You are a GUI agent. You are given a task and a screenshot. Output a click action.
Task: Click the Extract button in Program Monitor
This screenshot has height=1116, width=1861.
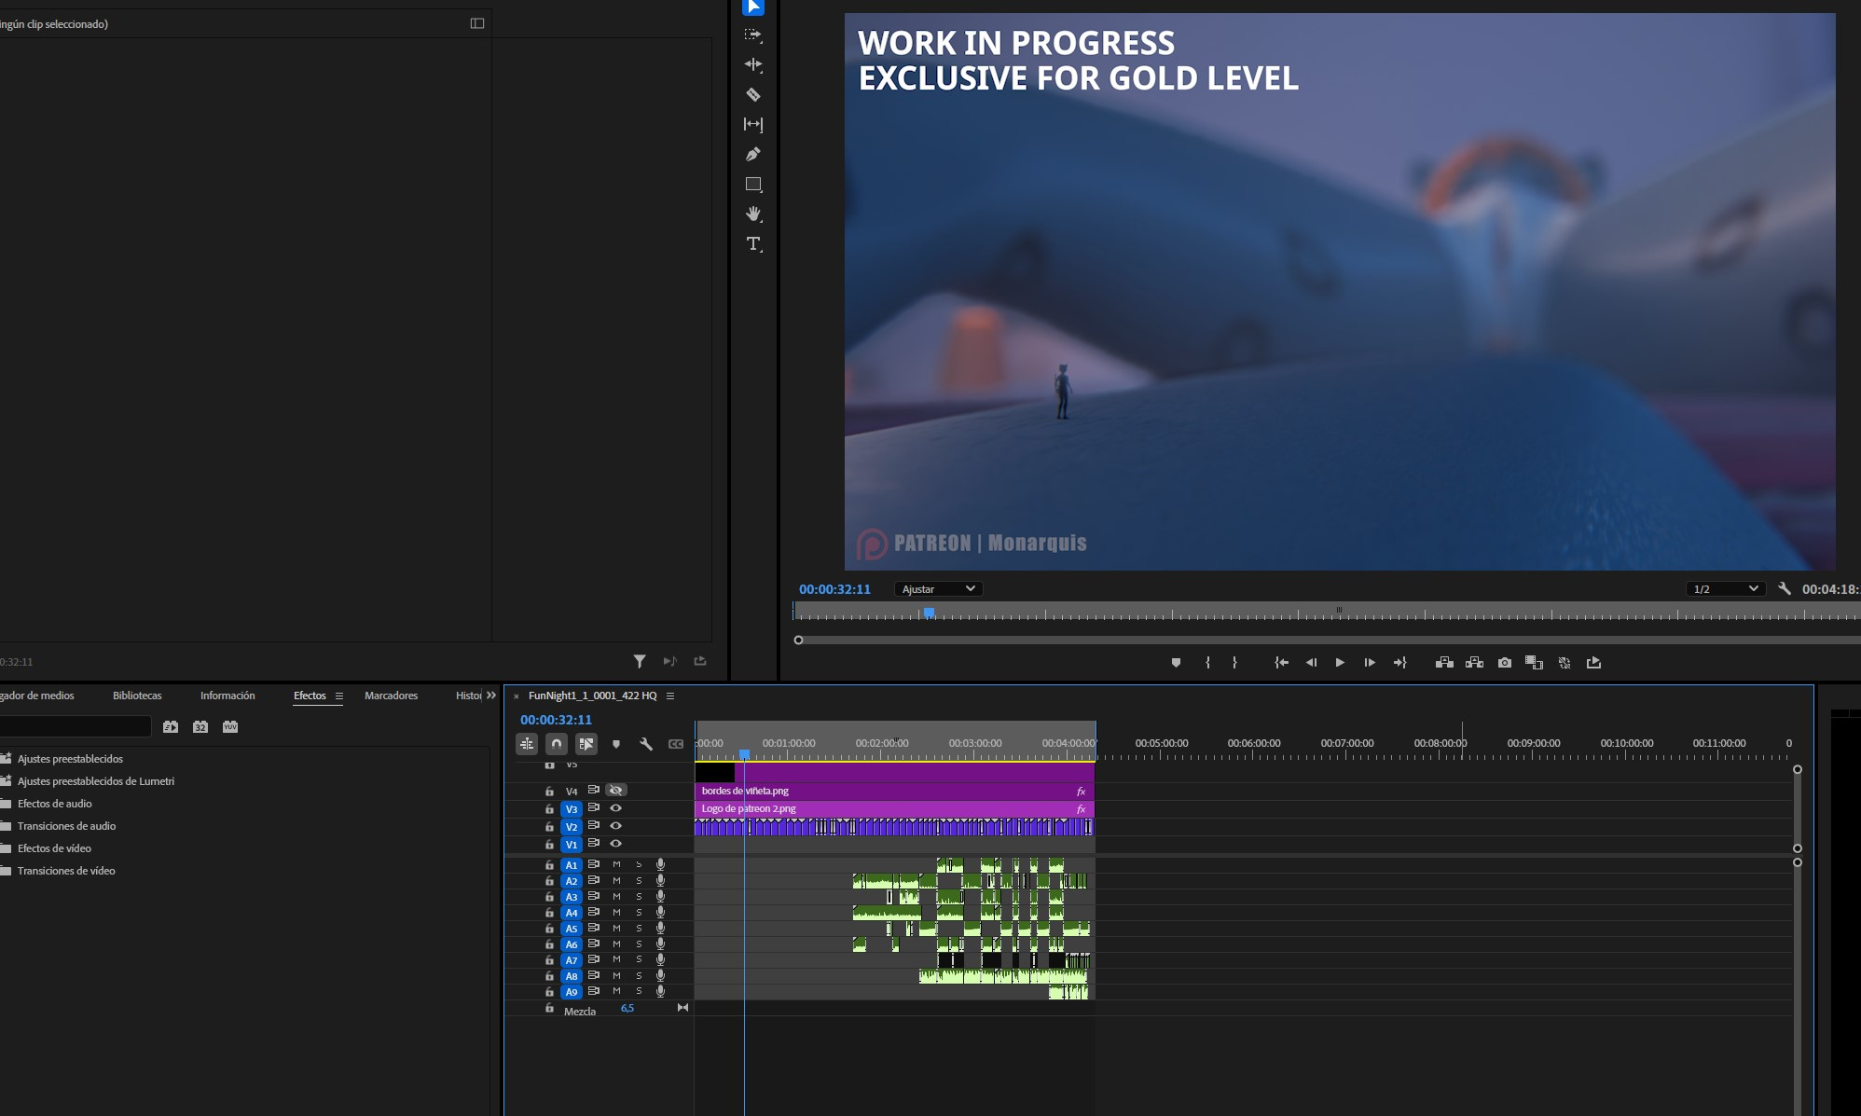click(1474, 663)
